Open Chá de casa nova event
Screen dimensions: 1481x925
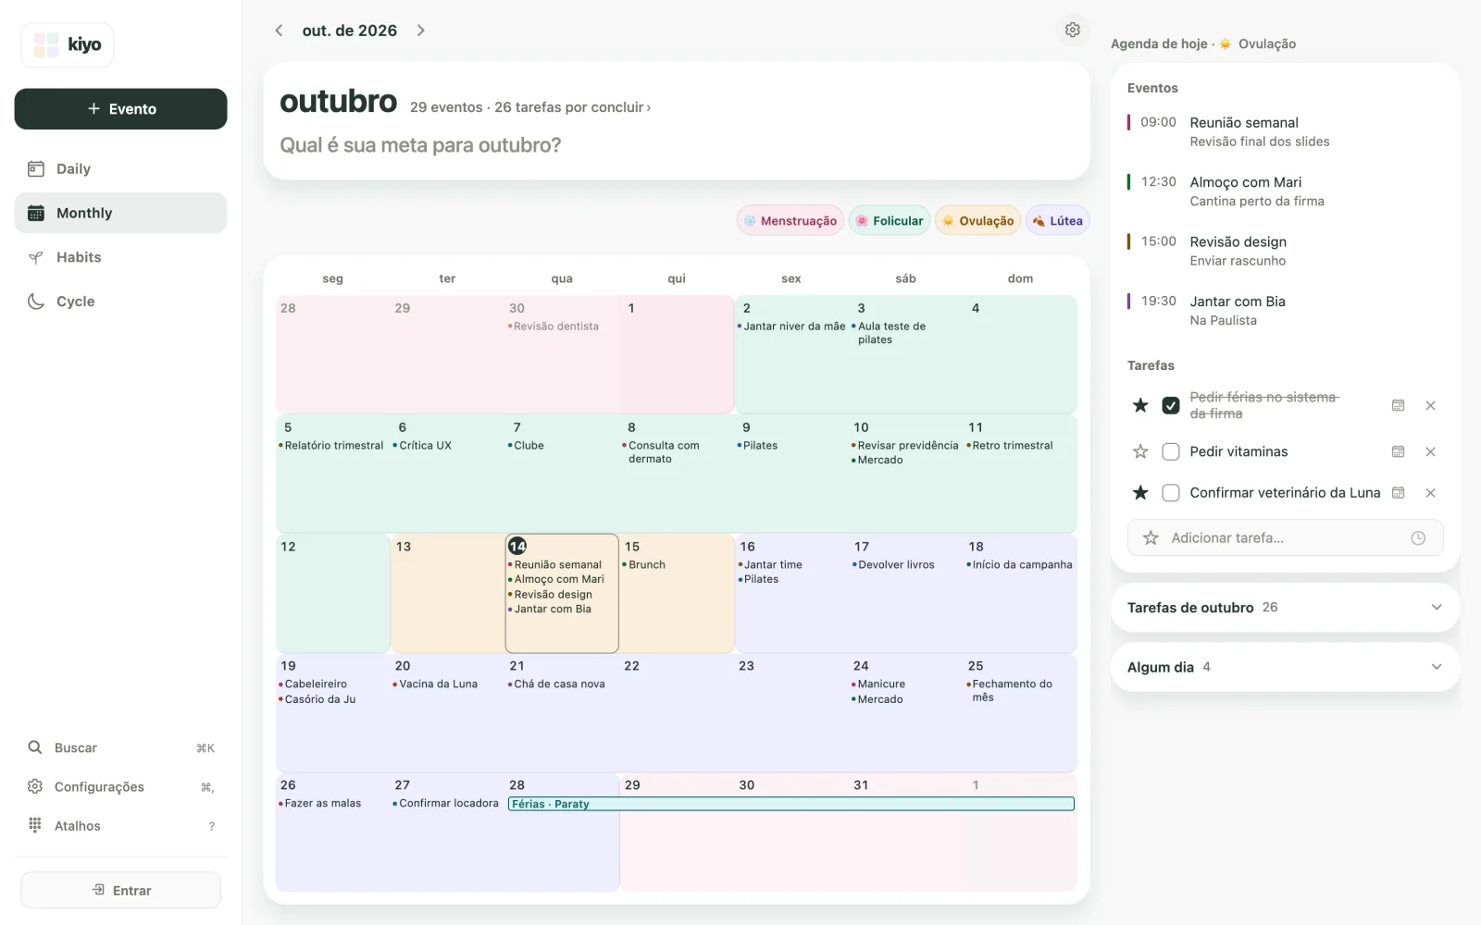[556, 684]
